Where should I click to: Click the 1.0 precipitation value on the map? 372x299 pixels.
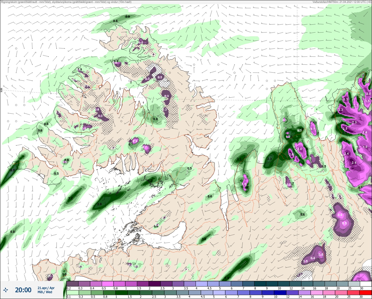pyautogui.click(x=64, y=275)
